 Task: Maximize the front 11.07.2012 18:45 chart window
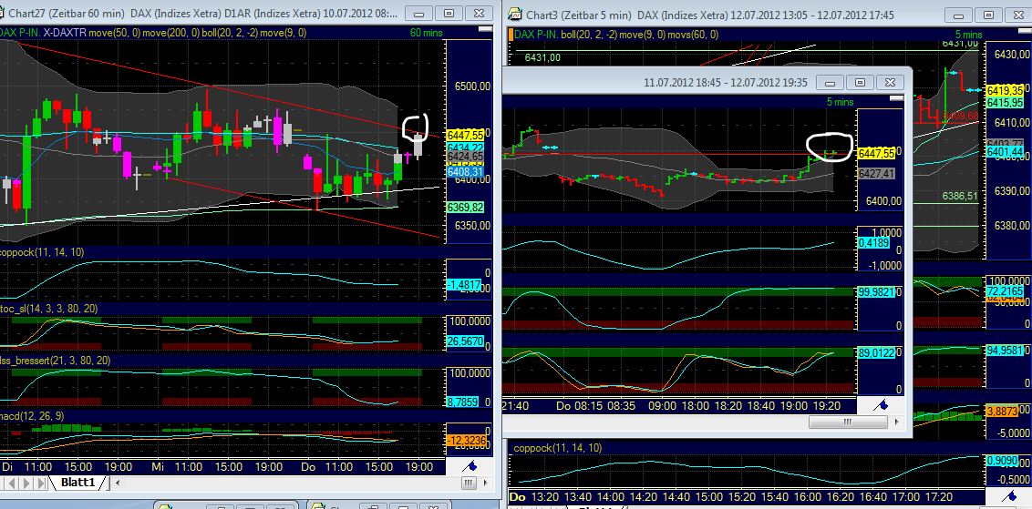pyautogui.click(x=860, y=82)
